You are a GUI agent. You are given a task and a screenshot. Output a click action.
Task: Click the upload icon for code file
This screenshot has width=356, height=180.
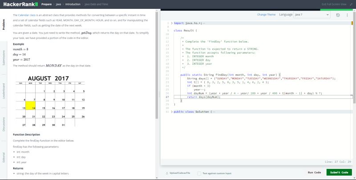[167, 172]
